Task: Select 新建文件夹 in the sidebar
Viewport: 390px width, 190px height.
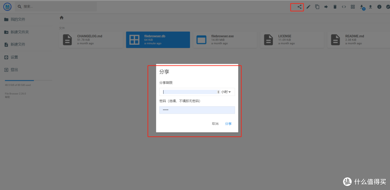Action: tap(26, 32)
